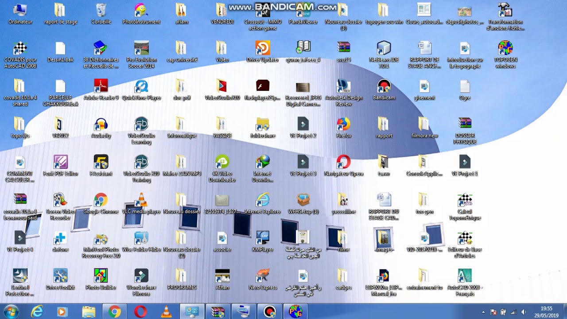This screenshot has width=567, height=319.
Task: Open the Informatique folder
Action: 182,127
